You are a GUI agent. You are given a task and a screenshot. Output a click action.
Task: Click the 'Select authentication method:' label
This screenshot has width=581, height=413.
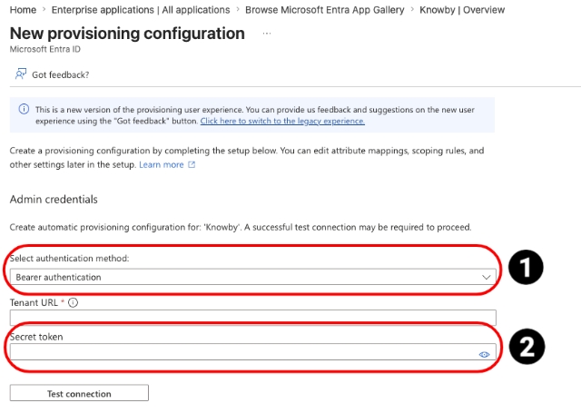[69, 258]
